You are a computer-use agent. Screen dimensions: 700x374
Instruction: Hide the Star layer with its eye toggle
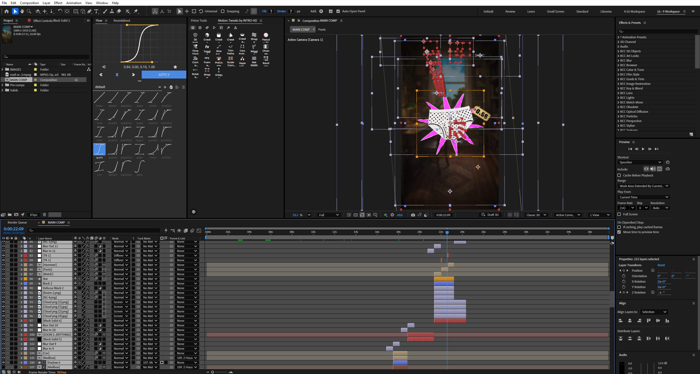tap(4, 279)
